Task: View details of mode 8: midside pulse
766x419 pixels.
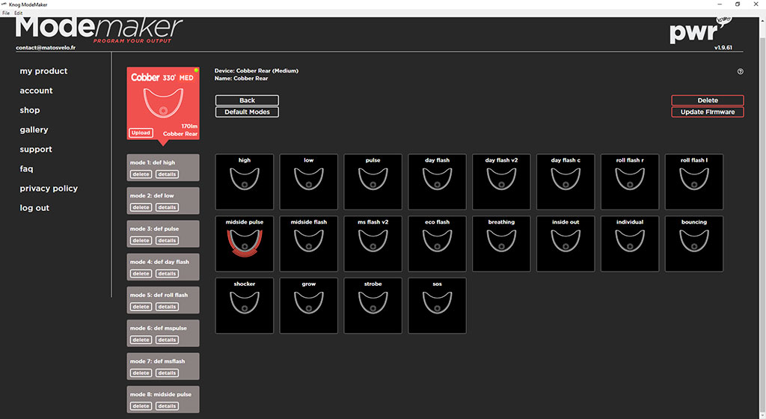Action: coord(167,406)
